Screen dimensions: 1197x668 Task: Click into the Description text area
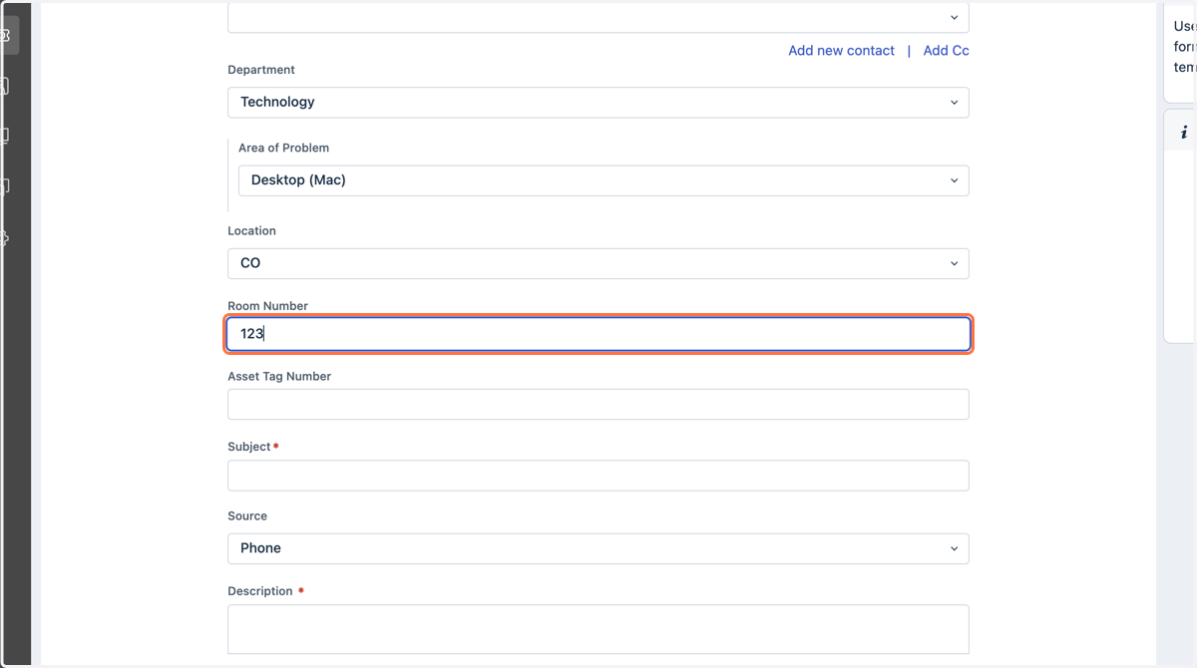tap(598, 629)
